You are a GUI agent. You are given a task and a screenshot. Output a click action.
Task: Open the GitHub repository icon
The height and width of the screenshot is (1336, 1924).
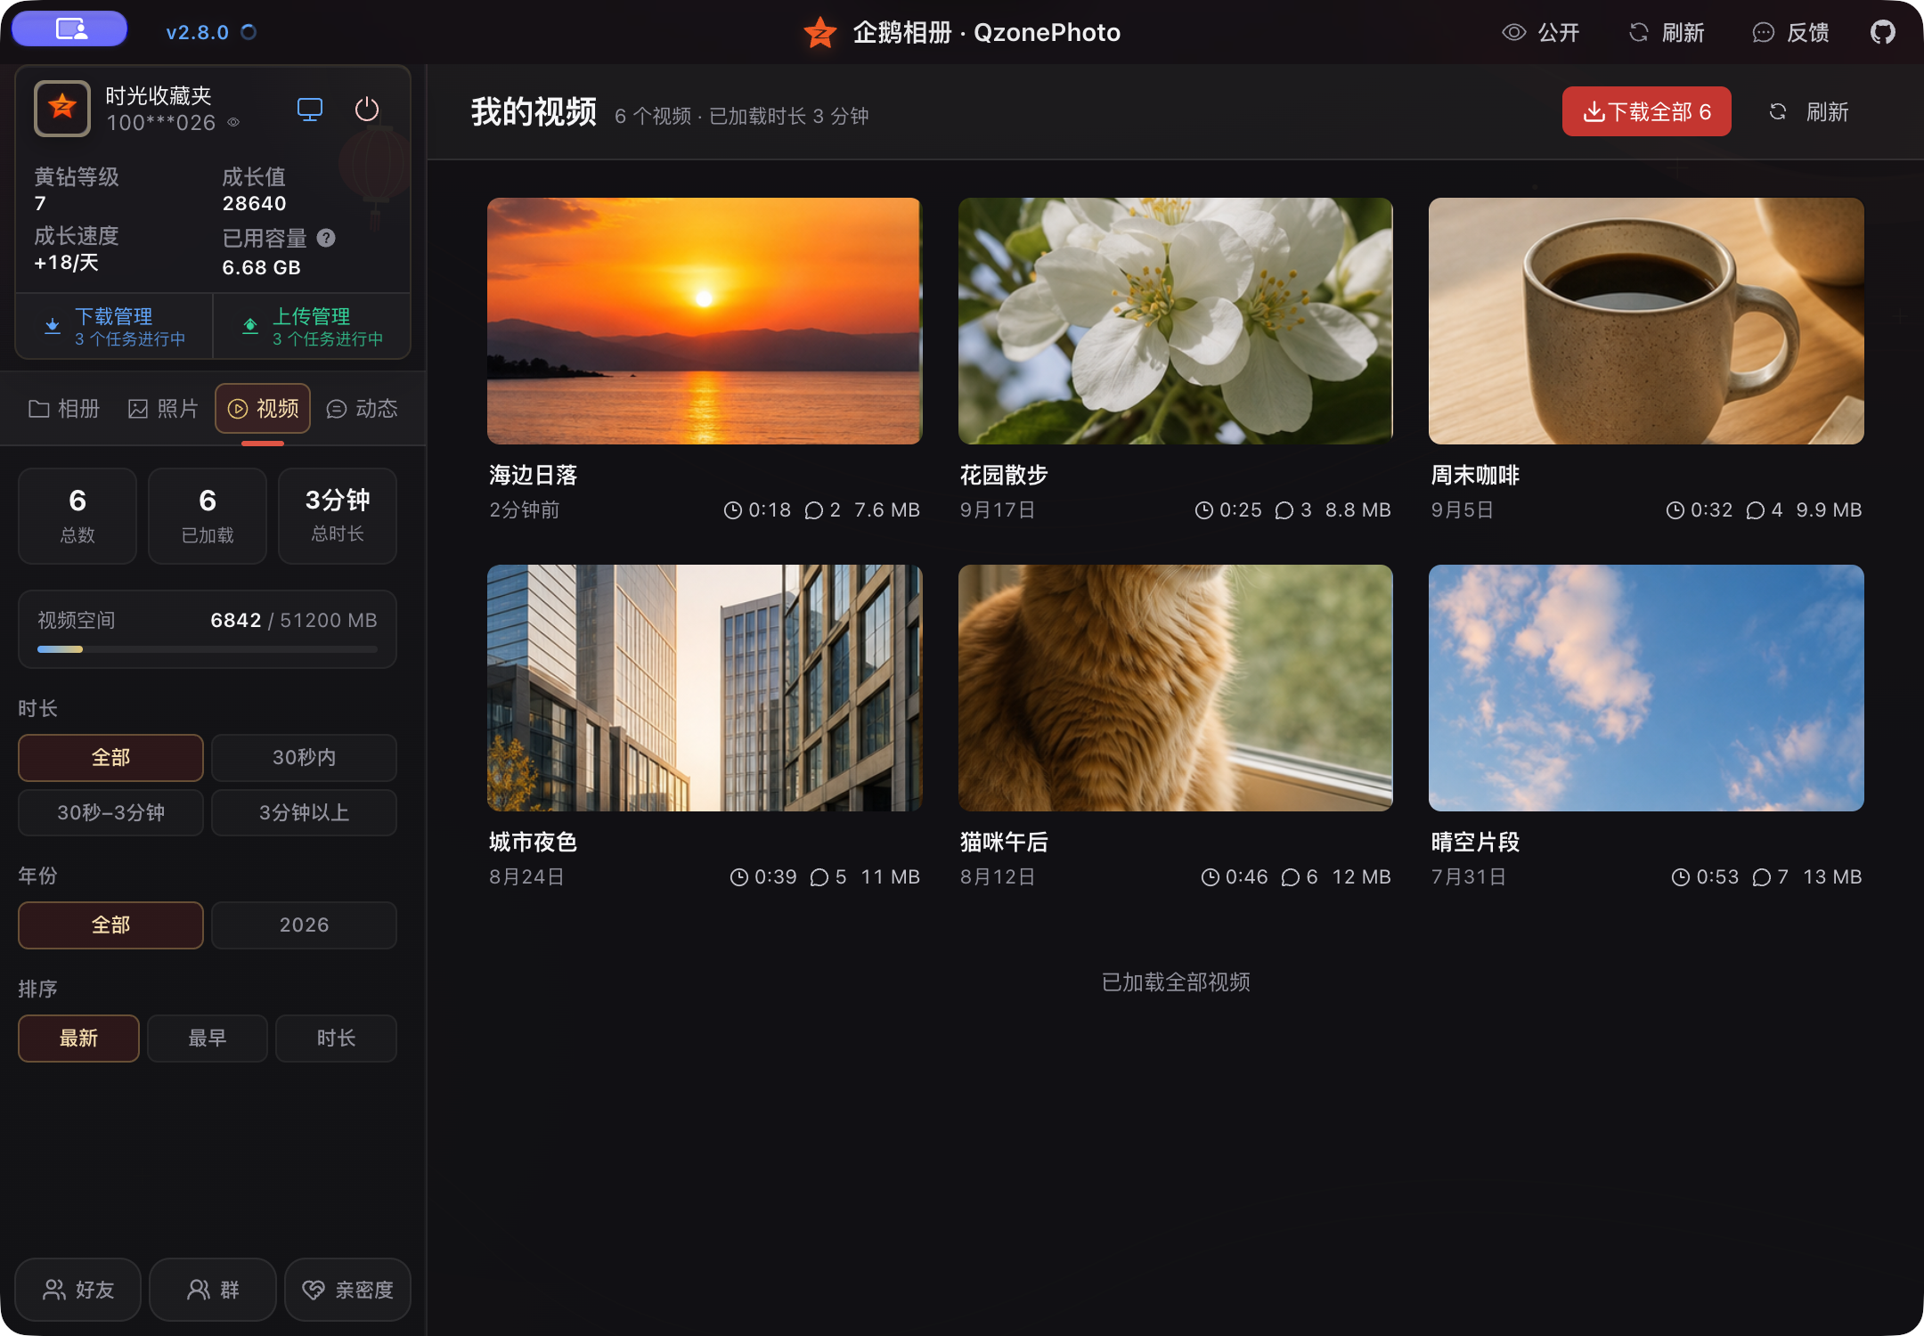(1882, 33)
